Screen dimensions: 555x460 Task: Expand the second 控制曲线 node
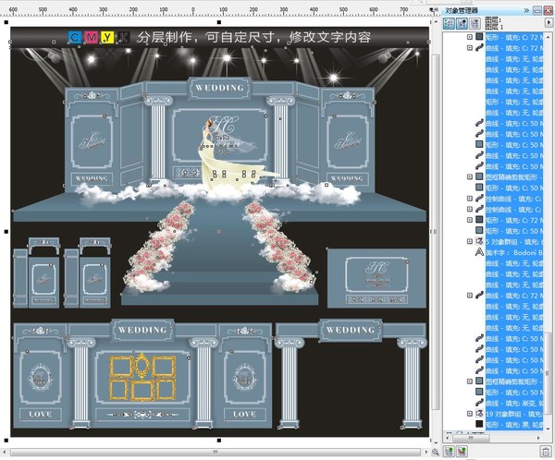(x=470, y=209)
